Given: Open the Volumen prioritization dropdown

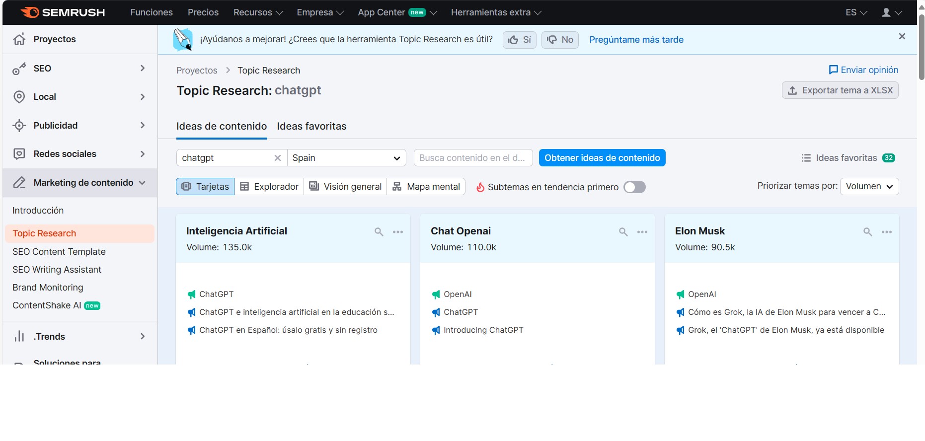Looking at the screenshot, I should [x=869, y=186].
